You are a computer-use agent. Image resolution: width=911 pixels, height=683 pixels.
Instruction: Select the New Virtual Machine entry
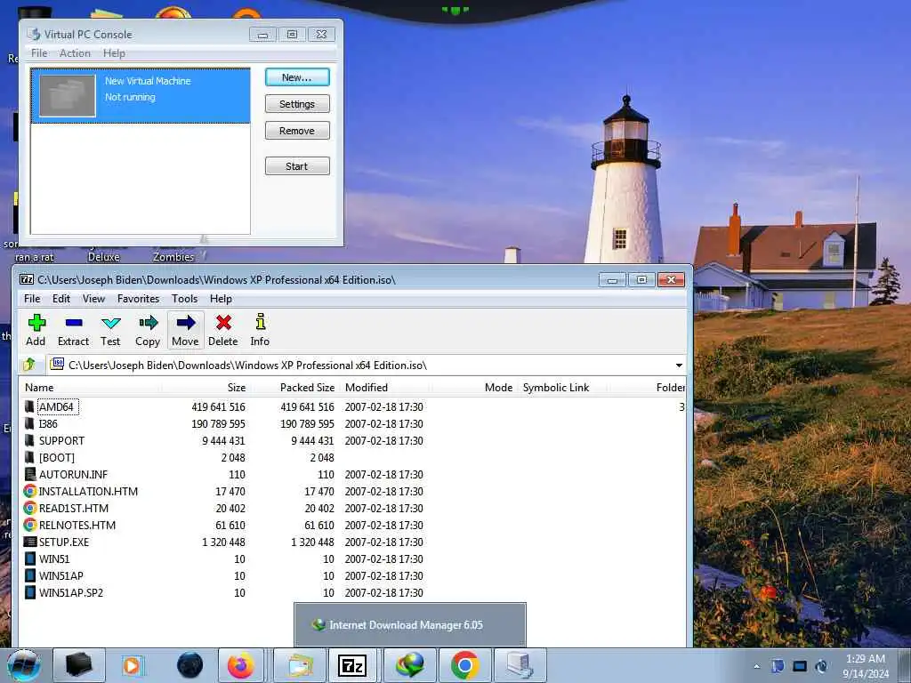(141, 96)
